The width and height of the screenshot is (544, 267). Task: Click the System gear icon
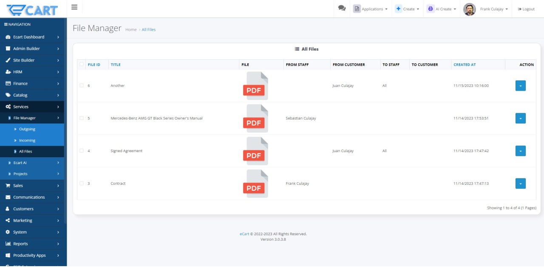point(8,232)
